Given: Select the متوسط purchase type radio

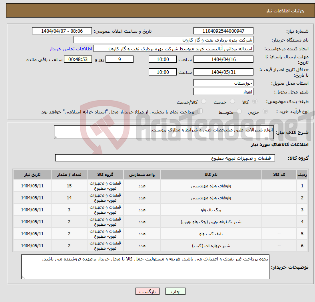Looking at the screenshot, I should 239,111.
